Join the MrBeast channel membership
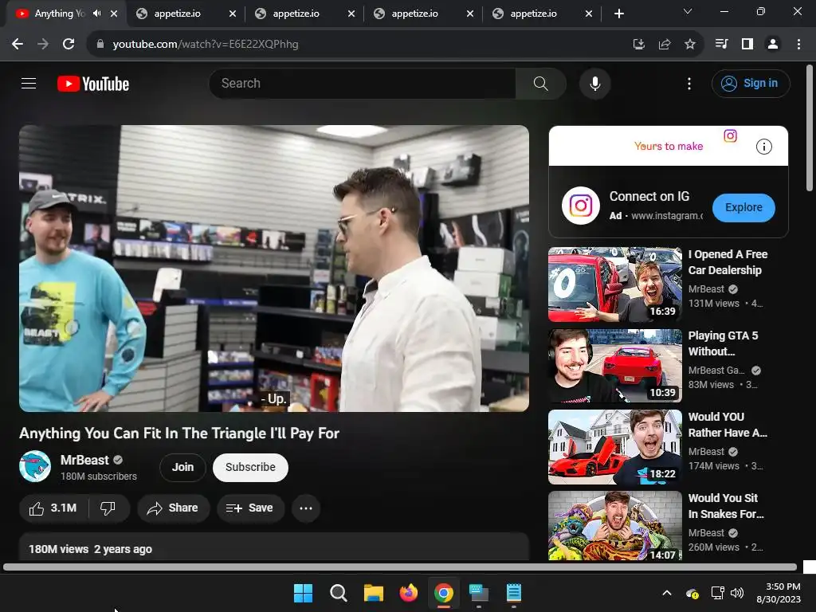816x612 pixels. click(182, 467)
